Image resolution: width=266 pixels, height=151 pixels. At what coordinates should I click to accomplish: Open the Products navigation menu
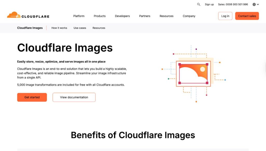coord(99,16)
